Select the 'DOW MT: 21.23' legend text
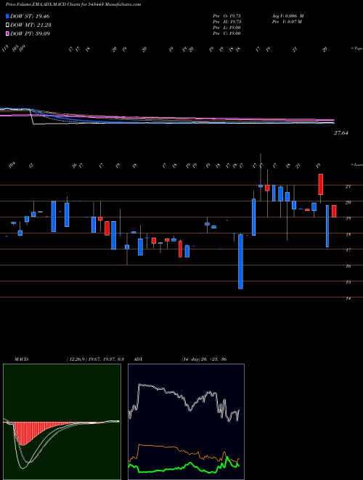The width and height of the screenshot is (363, 480). click(30, 25)
